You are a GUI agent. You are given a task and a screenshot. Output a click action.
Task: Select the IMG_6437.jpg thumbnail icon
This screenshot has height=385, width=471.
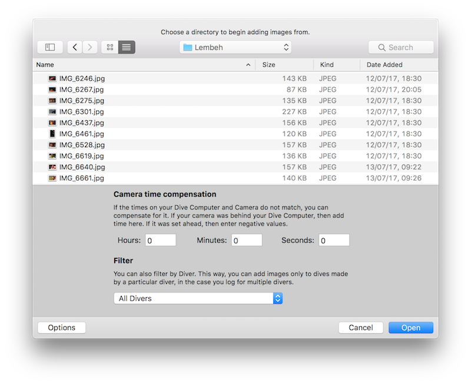pyautogui.click(x=52, y=123)
